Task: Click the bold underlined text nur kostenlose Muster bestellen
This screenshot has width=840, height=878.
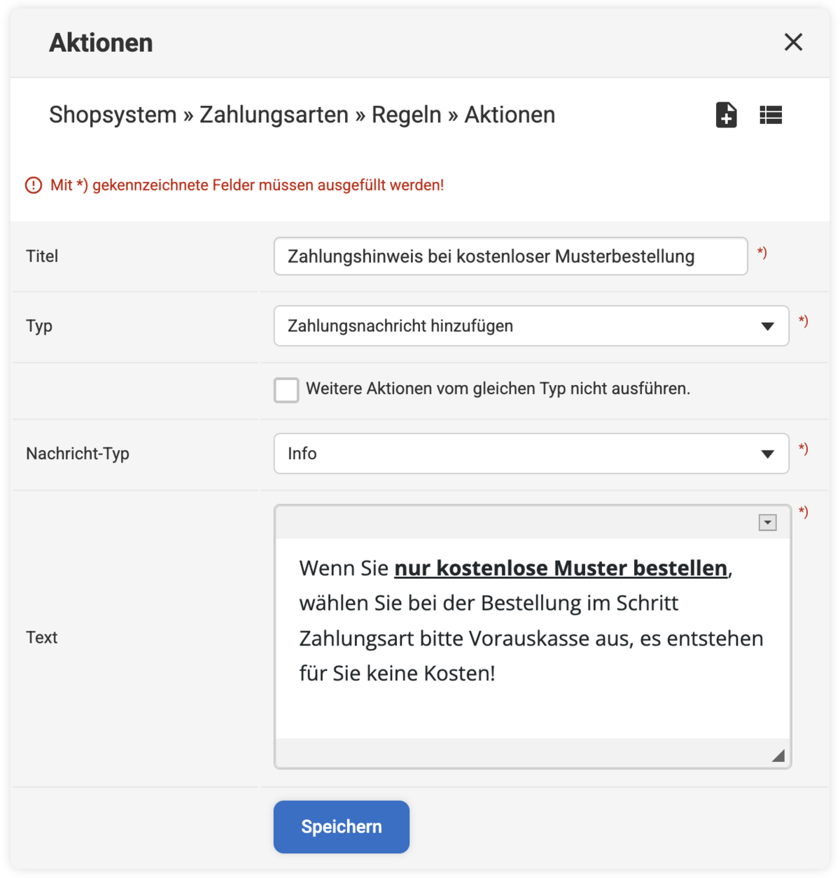Action: [561, 568]
